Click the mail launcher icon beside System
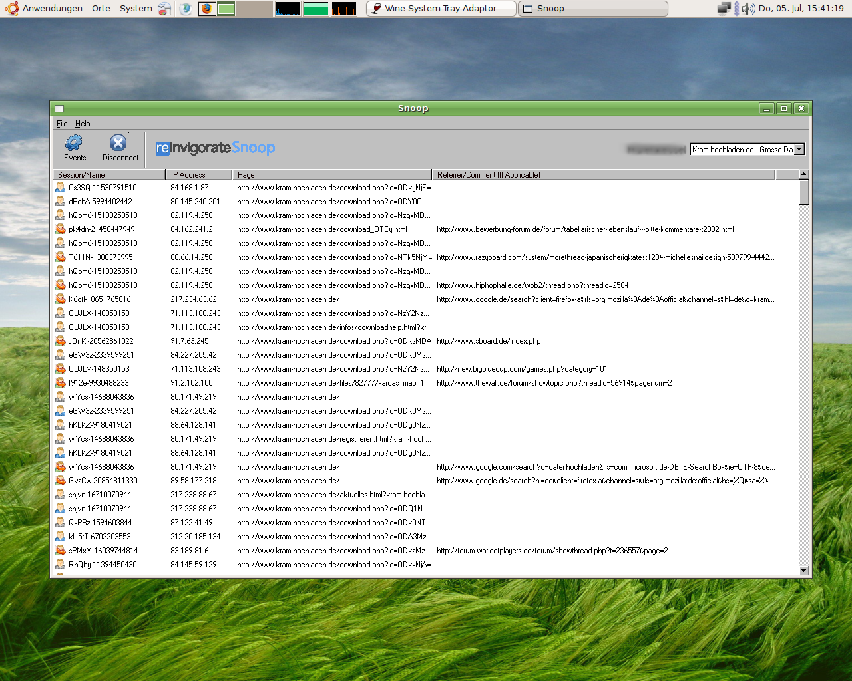Viewport: 852px width, 681px height. tap(164, 9)
